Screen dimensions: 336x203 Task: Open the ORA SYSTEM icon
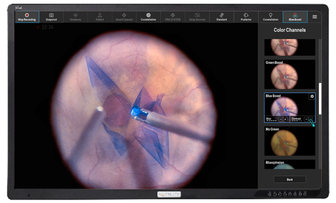click(x=173, y=17)
